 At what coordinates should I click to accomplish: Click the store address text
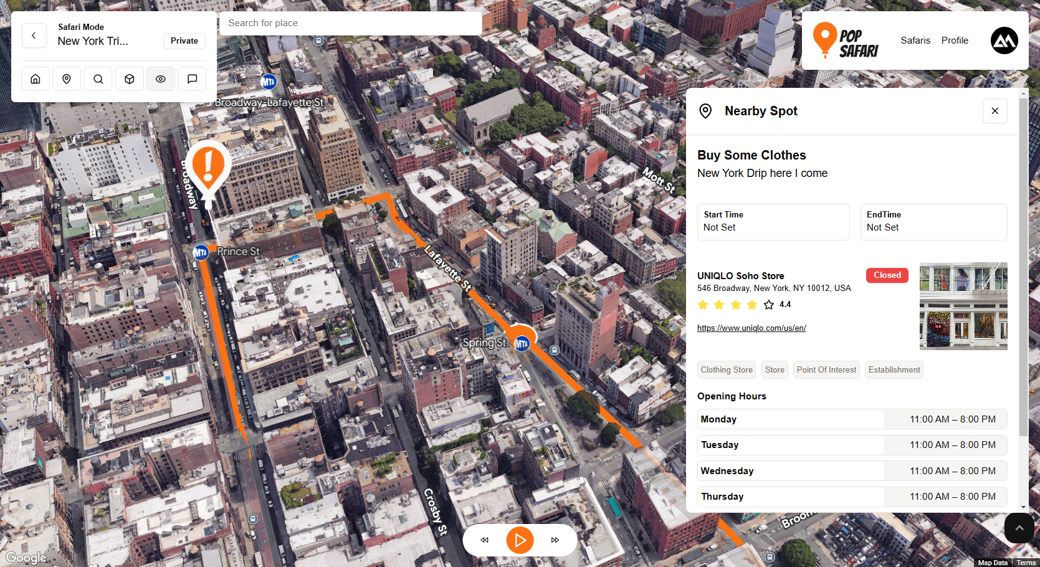(774, 288)
